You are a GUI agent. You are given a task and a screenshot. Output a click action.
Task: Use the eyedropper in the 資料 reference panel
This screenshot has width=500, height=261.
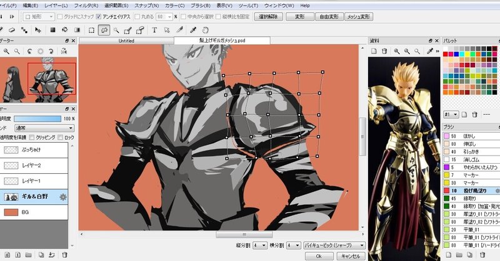point(430,51)
